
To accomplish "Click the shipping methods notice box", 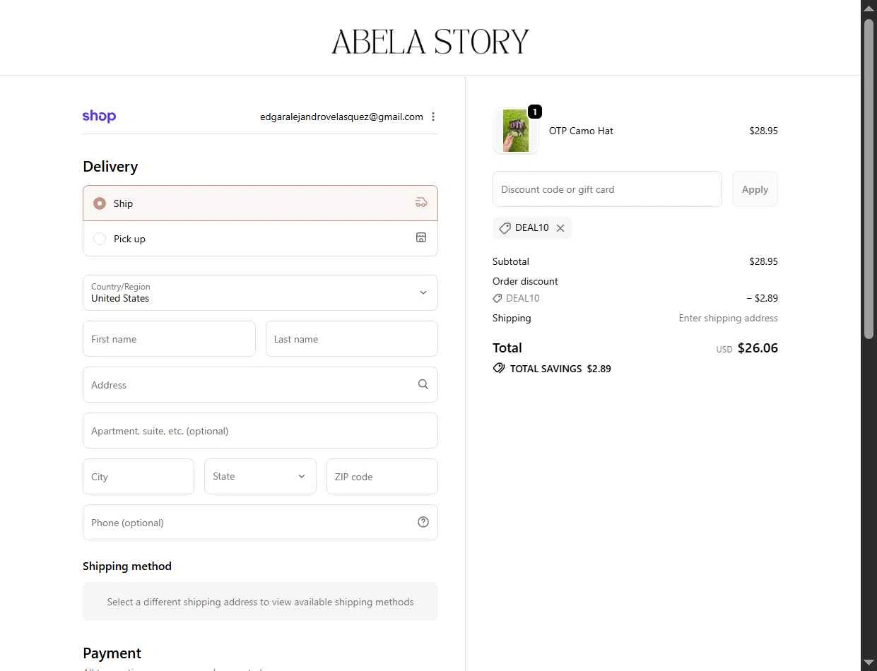I will pyautogui.click(x=260, y=602).
